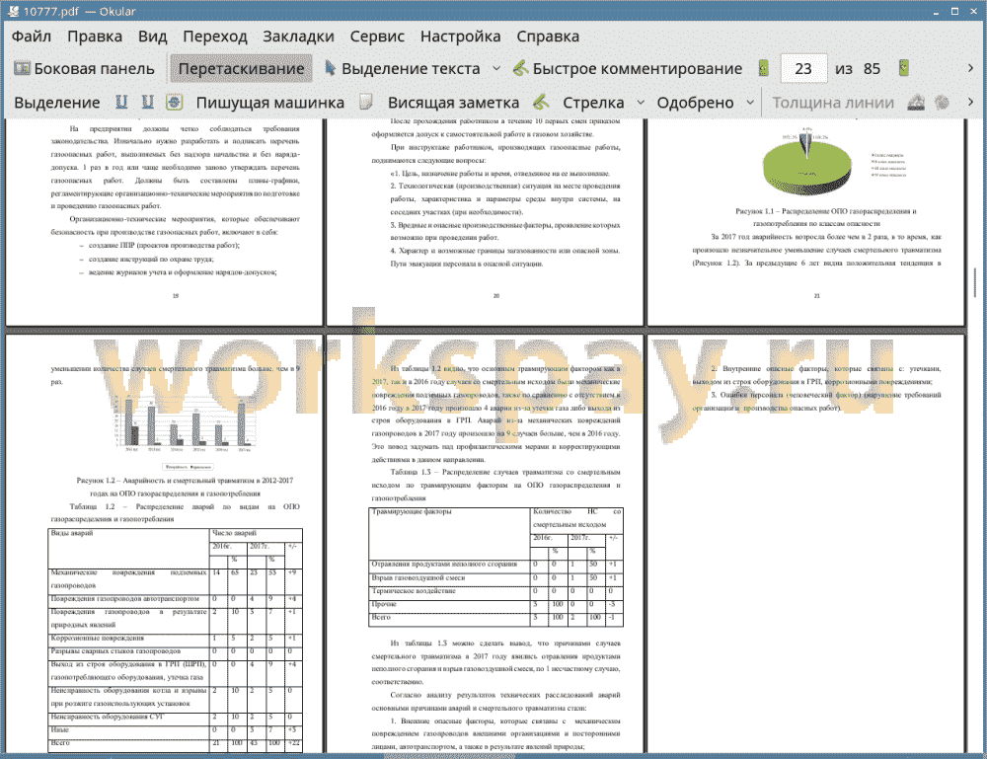
Task: Click 'Неисправность оборудования СУГ' table row
Action: click(x=176, y=717)
